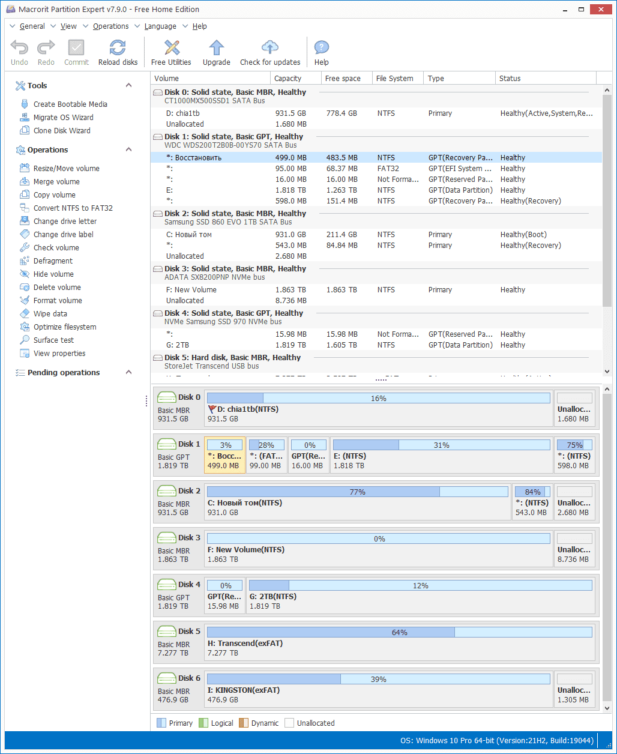Sort by the Type column header
The image size is (617, 754).
pos(460,78)
